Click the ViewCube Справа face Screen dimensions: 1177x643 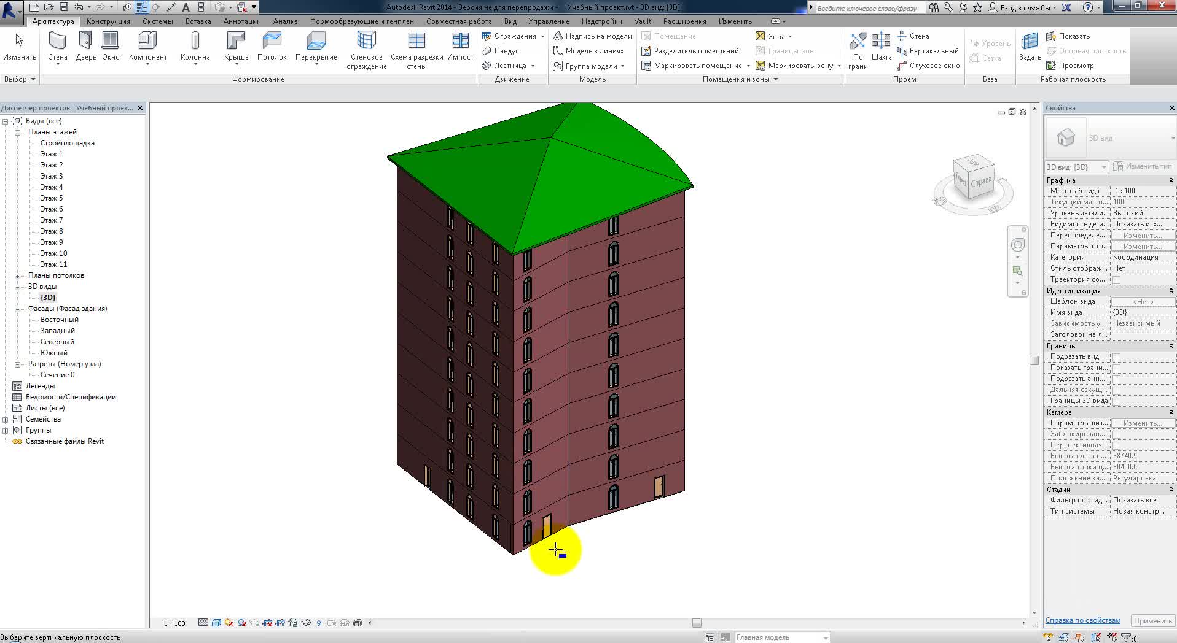[980, 182]
